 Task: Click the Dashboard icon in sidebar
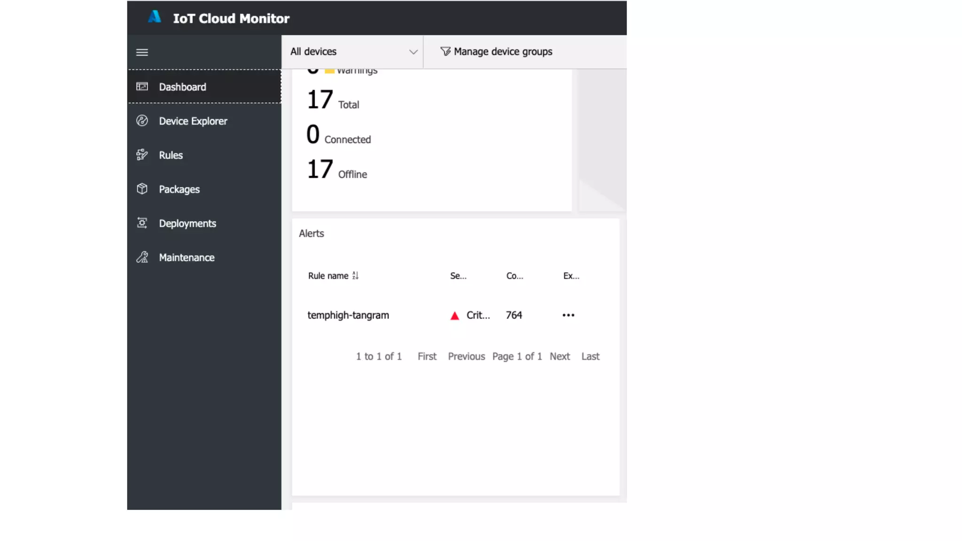point(142,86)
